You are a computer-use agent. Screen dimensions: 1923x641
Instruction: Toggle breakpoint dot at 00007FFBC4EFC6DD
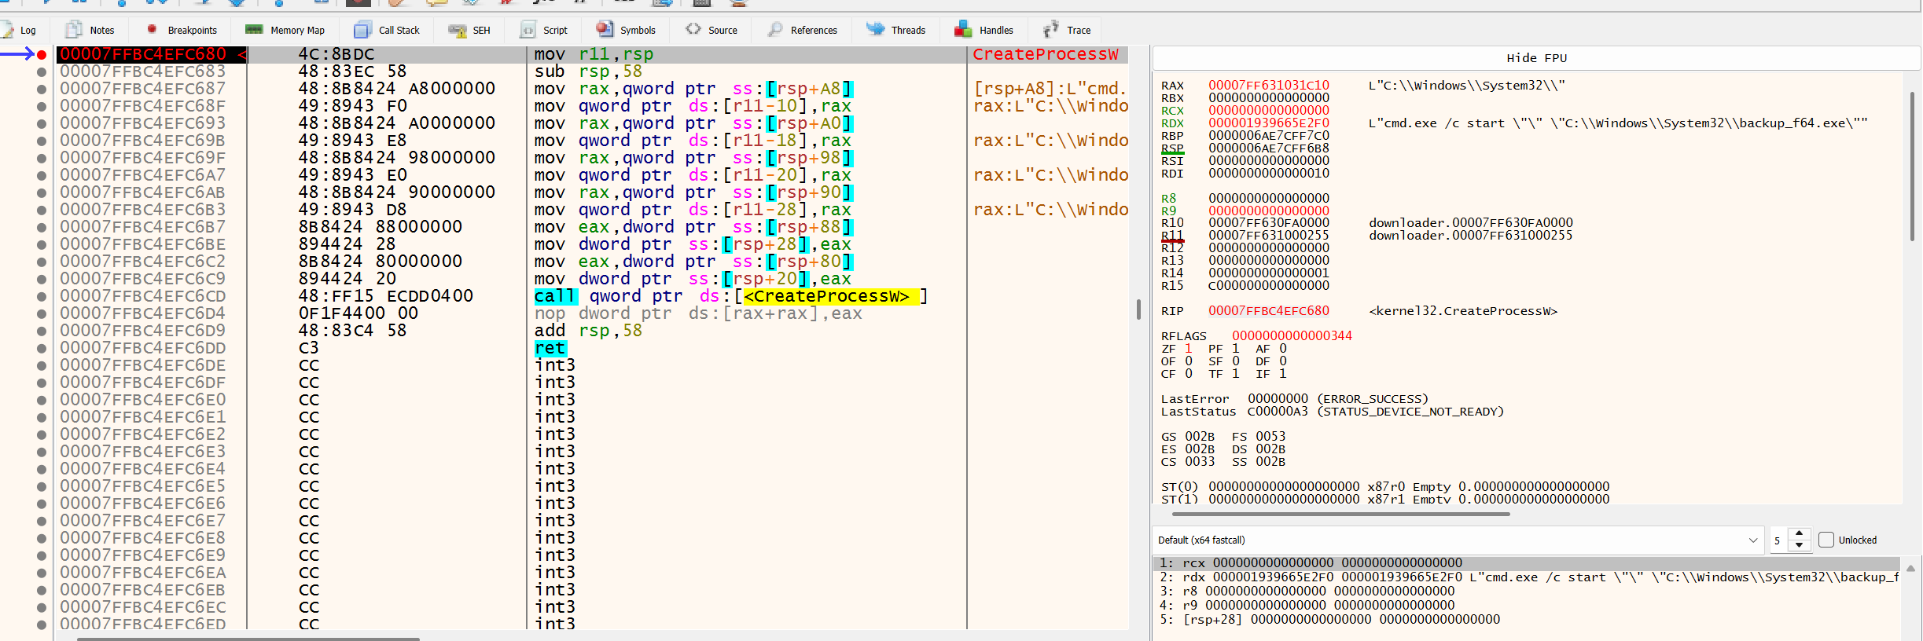42,348
